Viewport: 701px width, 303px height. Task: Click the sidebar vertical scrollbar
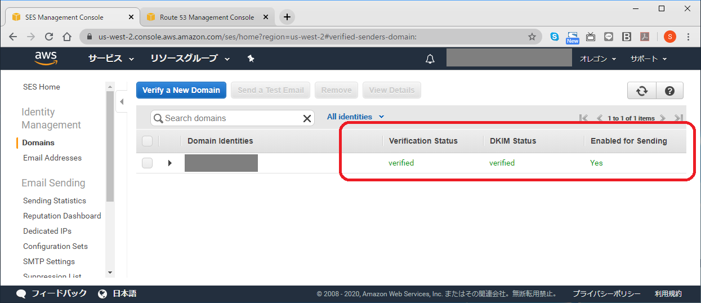(x=110, y=146)
